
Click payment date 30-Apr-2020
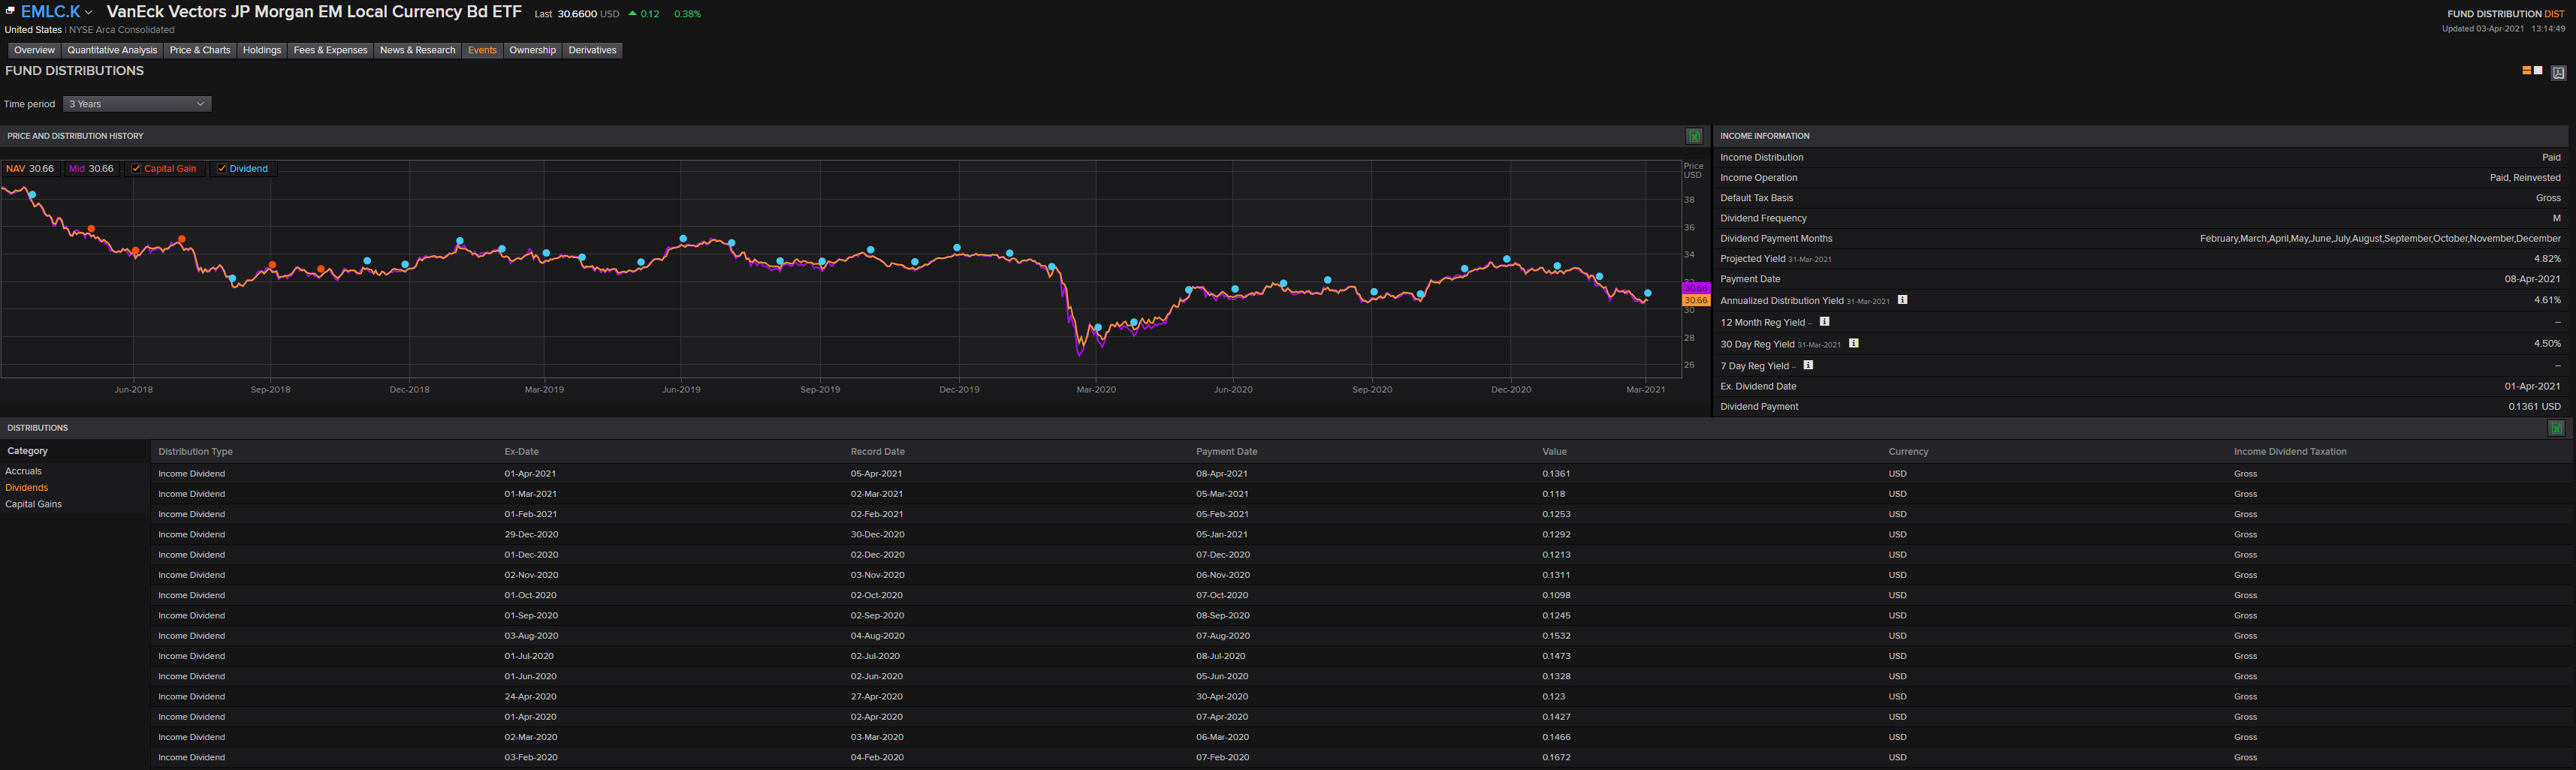coord(1222,696)
